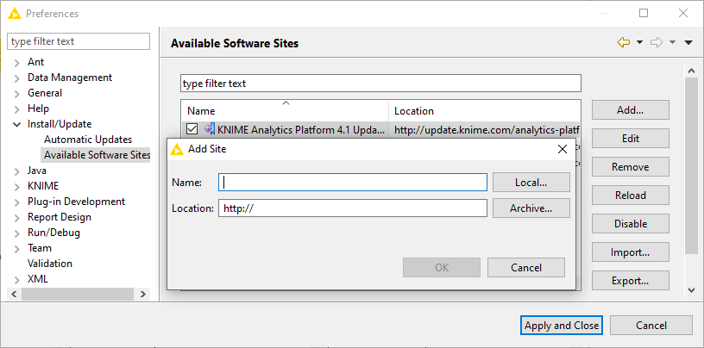Click the preferences tree filter text box
This screenshot has width=704, height=348.
[79, 41]
